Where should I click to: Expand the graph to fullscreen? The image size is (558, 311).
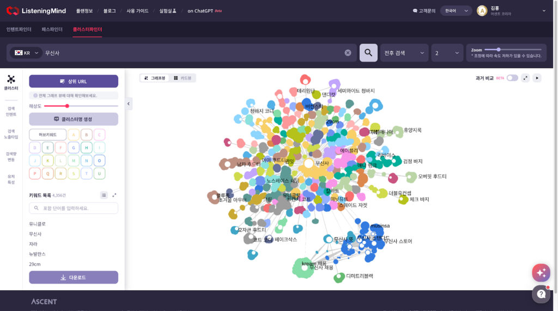[525, 78]
